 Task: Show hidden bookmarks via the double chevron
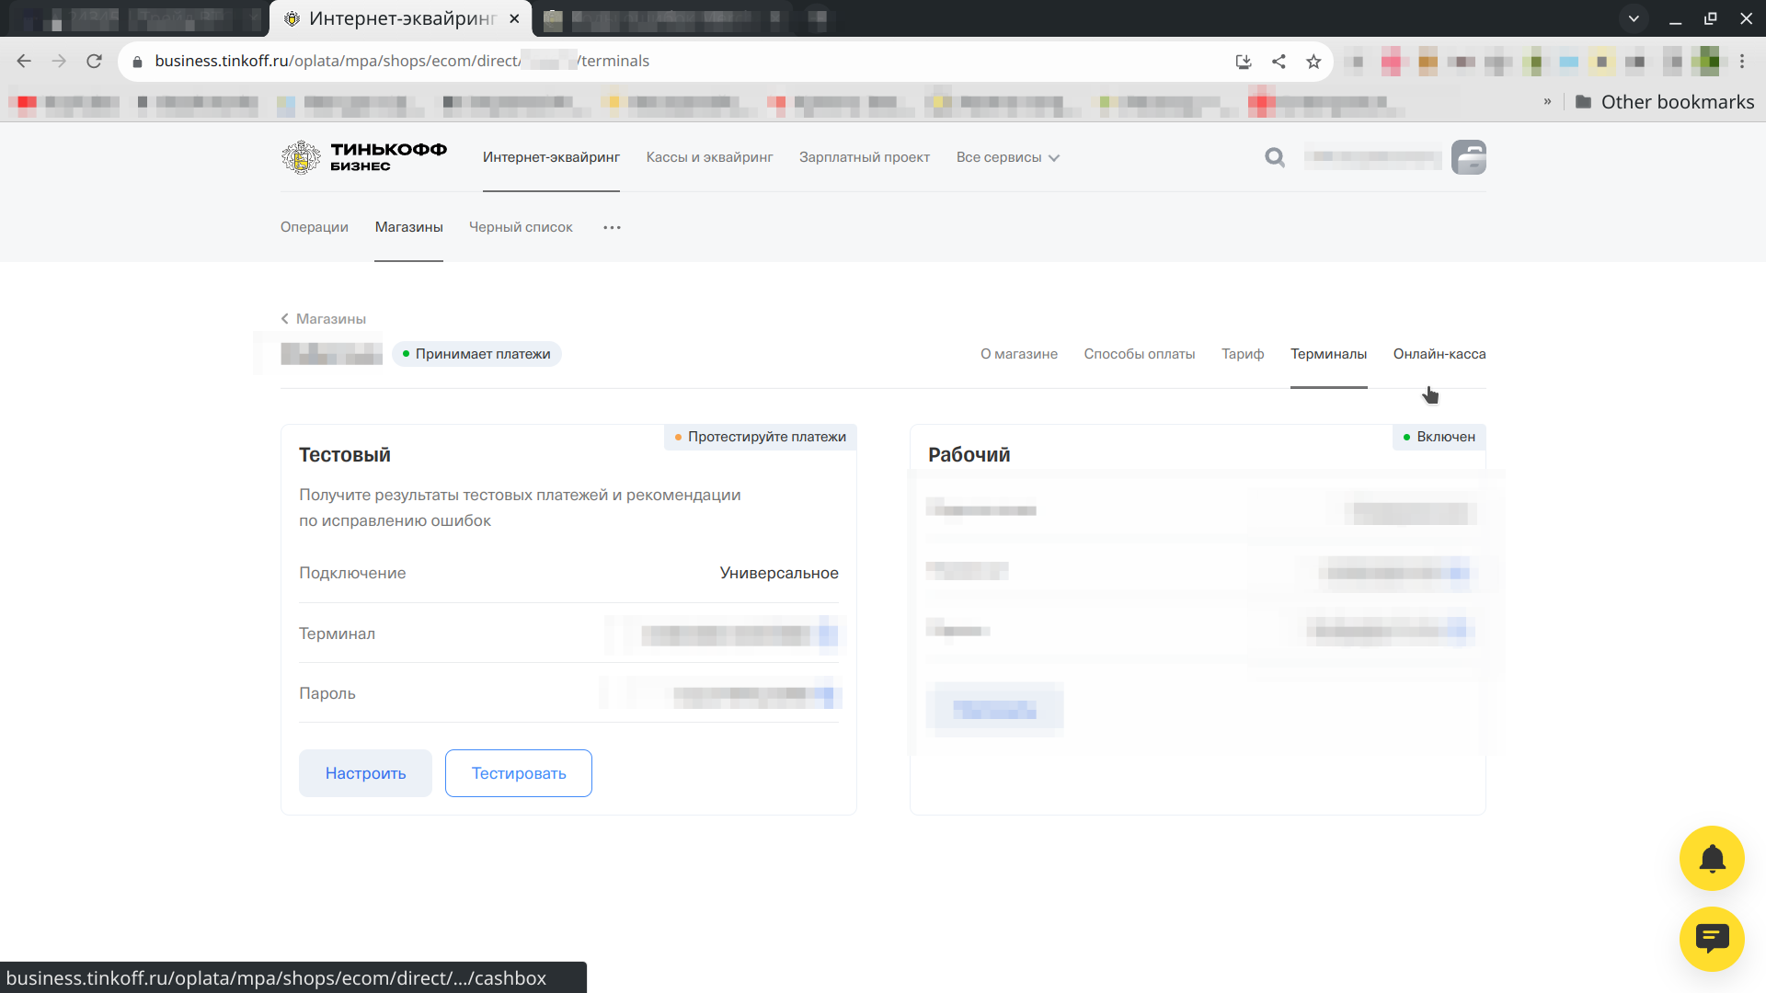tap(1547, 102)
